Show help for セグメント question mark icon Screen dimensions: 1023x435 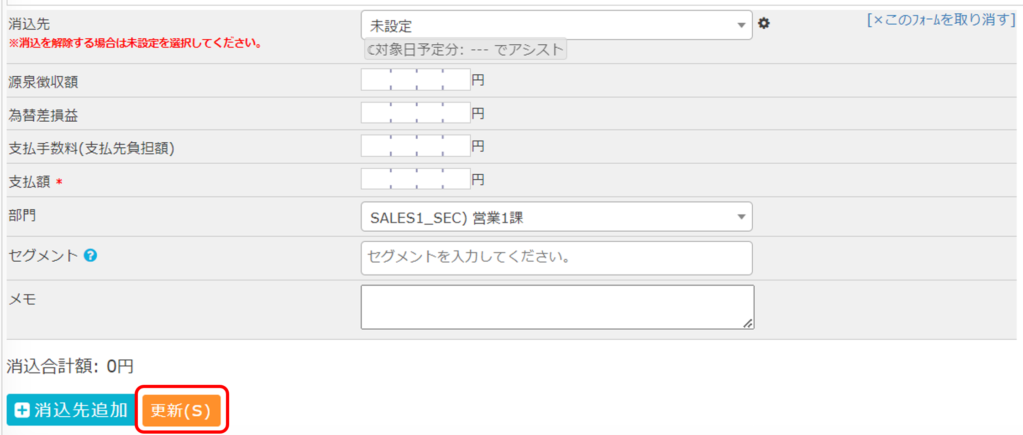90,255
